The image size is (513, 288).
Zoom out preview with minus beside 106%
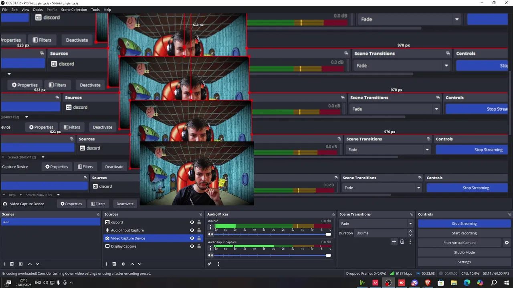coord(4,195)
